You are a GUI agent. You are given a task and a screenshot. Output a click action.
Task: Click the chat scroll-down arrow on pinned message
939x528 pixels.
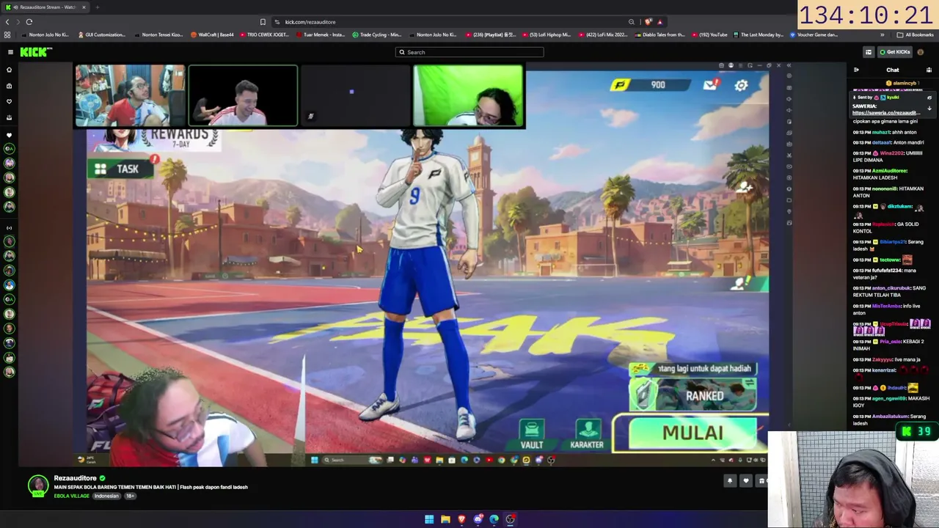pos(929,109)
